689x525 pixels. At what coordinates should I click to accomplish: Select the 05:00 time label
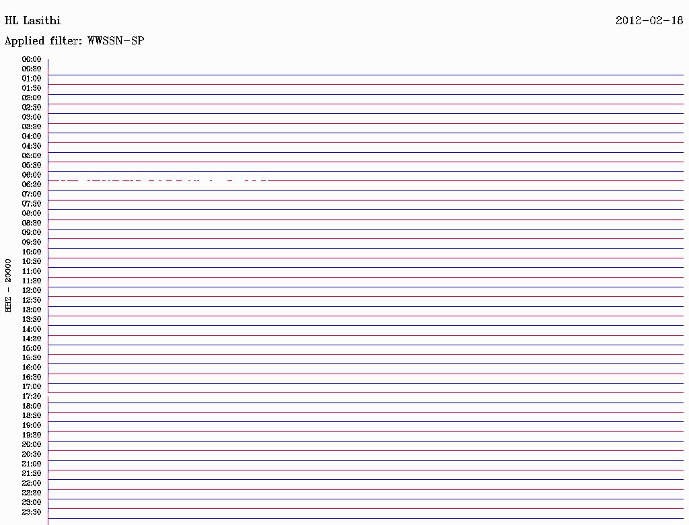(x=32, y=155)
